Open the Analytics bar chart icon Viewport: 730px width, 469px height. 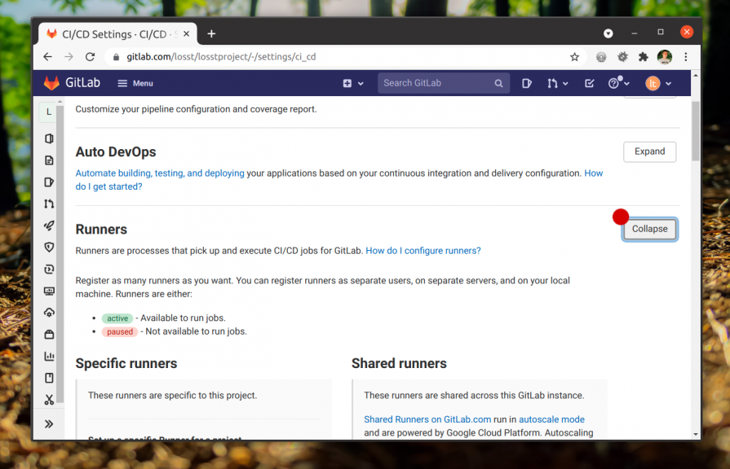pyautogui.click(x=49, y=356)
